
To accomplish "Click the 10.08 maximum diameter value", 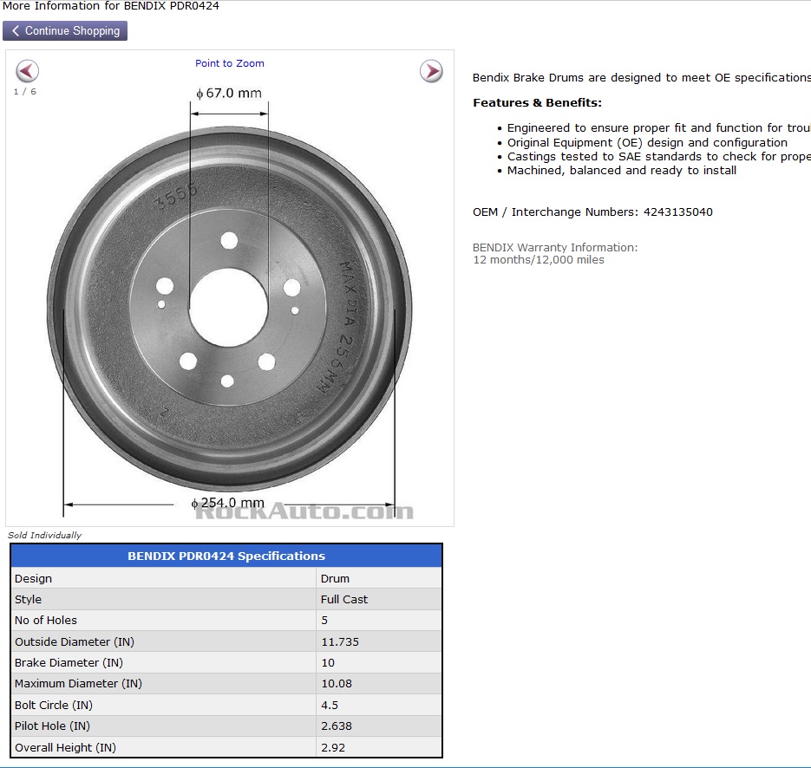I will [337, 683].
